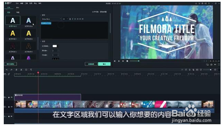Open the audio mixer icon
The height and width of the screenshot is (128, 224).
[x=193, y=70]
